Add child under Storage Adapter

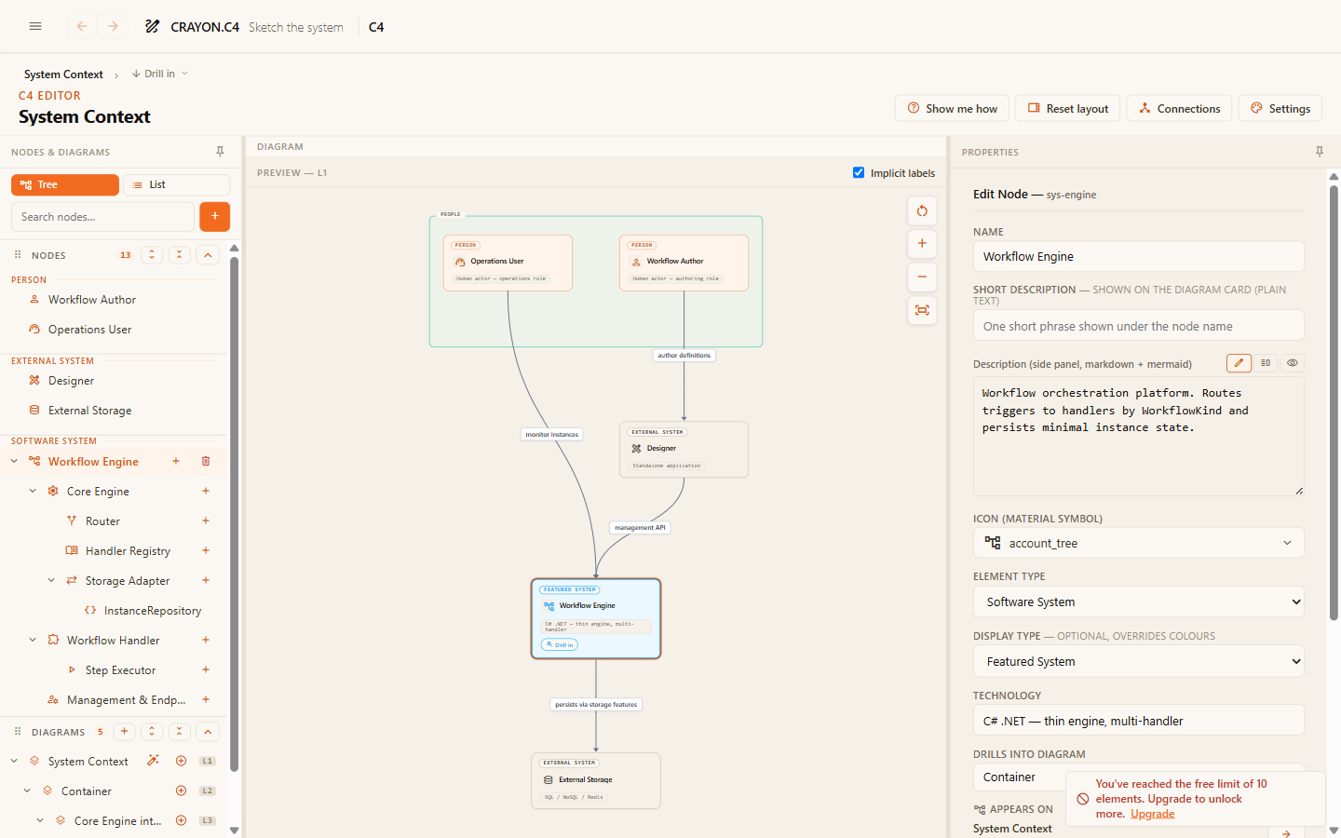tap(206, 580)
